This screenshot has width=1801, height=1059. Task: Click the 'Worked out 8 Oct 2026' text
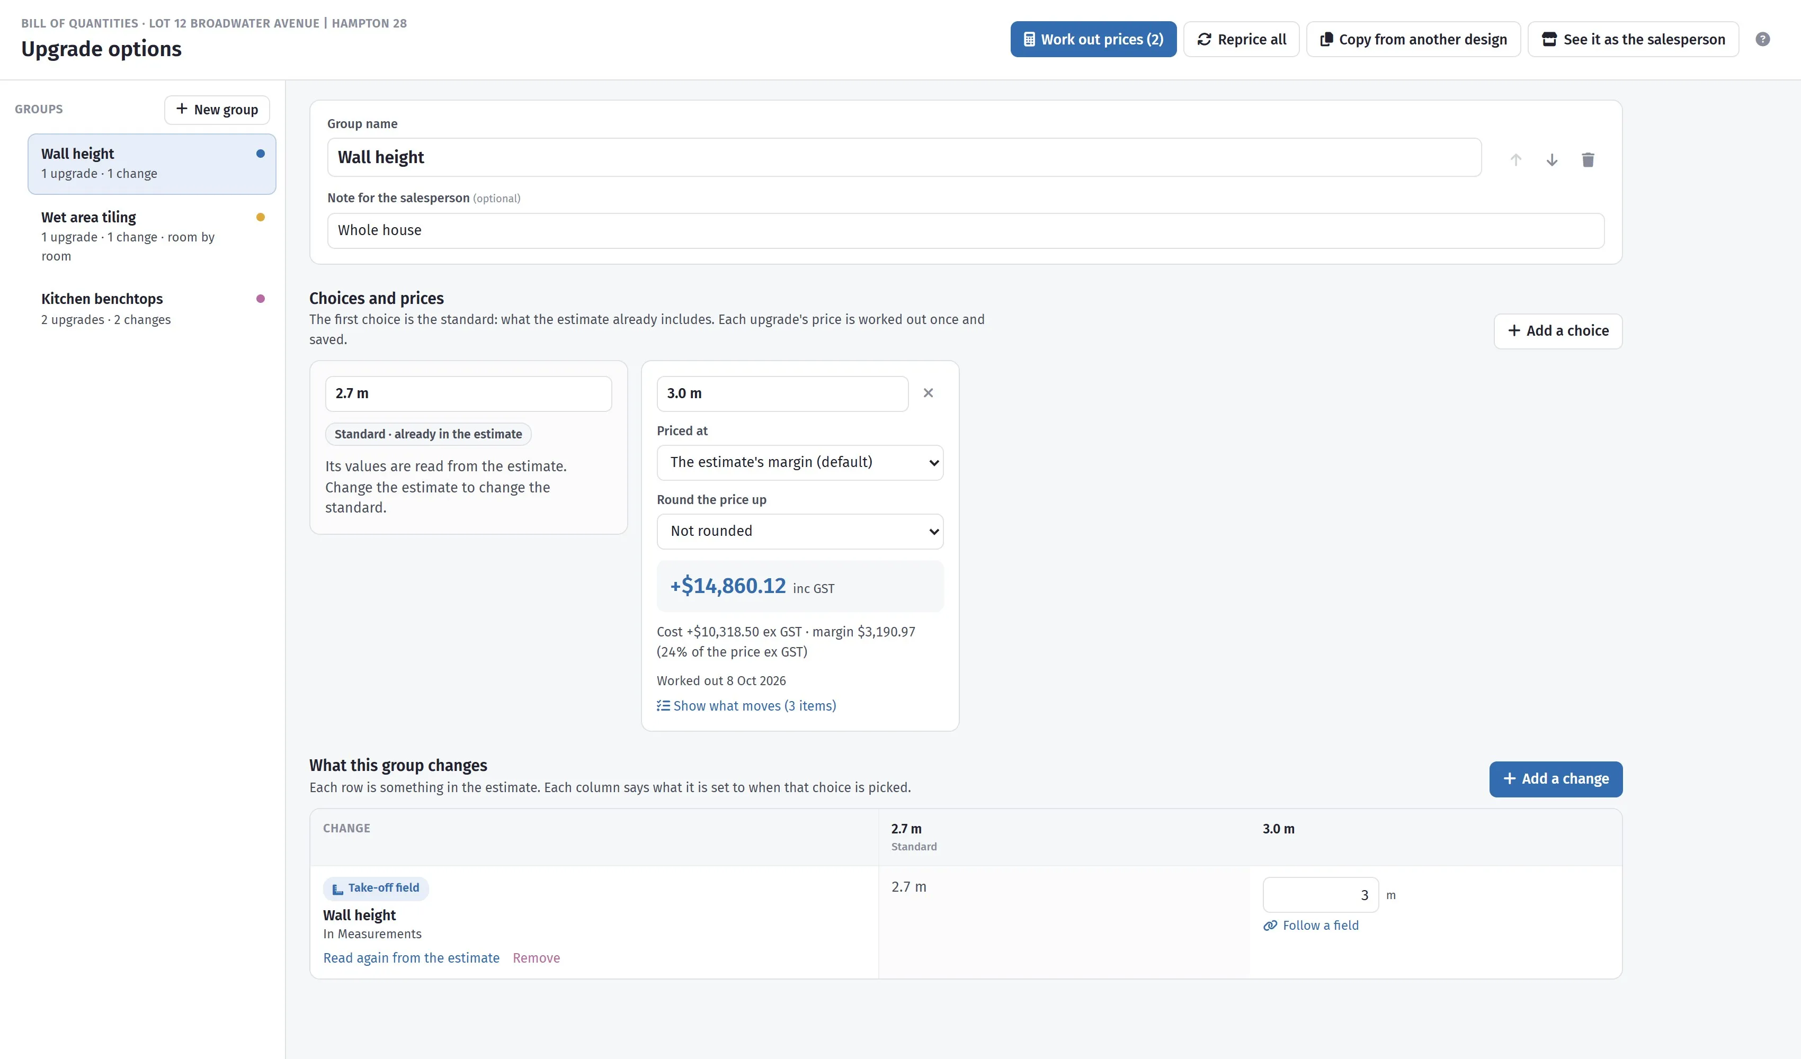(x=721, y=681)
